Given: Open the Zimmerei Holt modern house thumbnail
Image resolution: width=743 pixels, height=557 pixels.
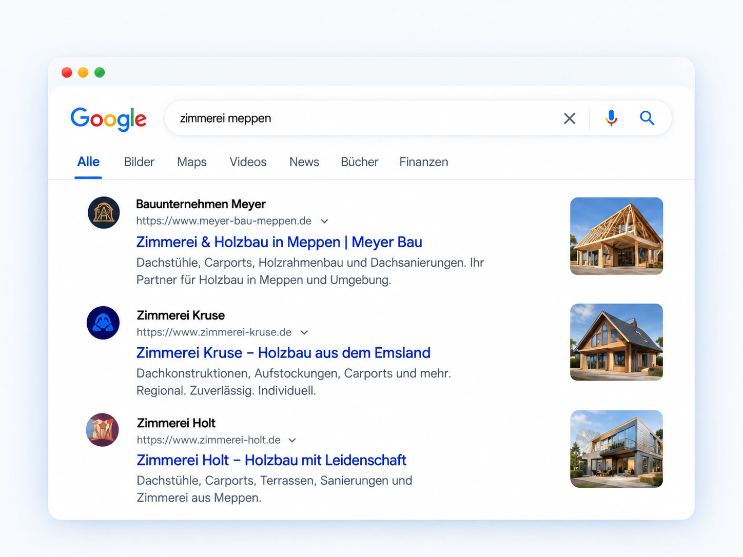Looking at the screenshot, I should (617, 449).
